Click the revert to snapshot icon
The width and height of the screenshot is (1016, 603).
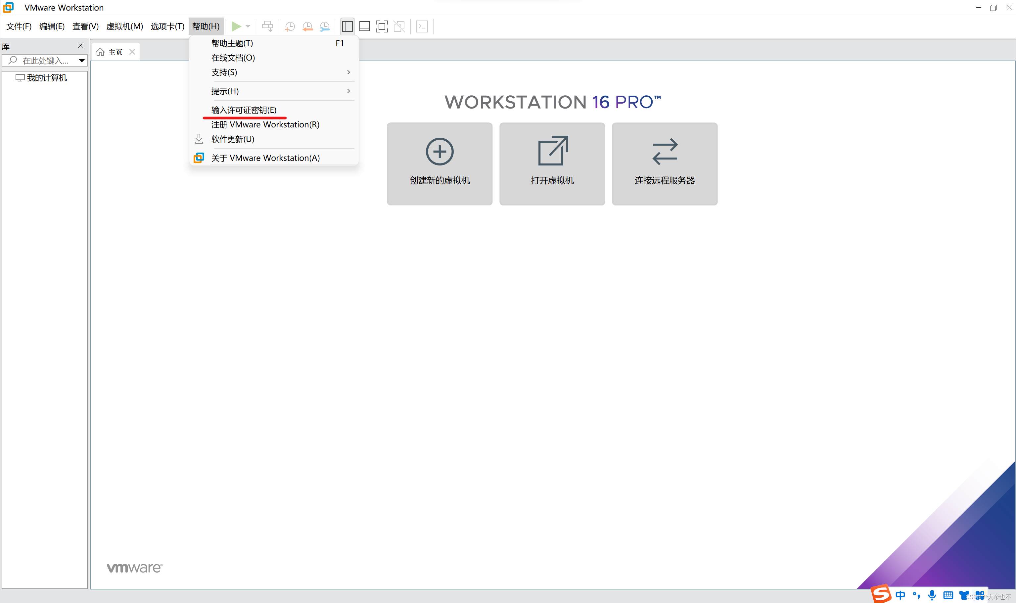point(307,26)
